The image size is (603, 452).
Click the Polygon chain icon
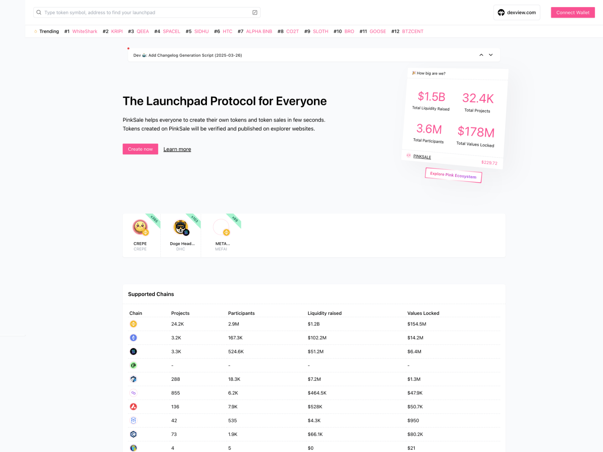click(x=133, y=393)
